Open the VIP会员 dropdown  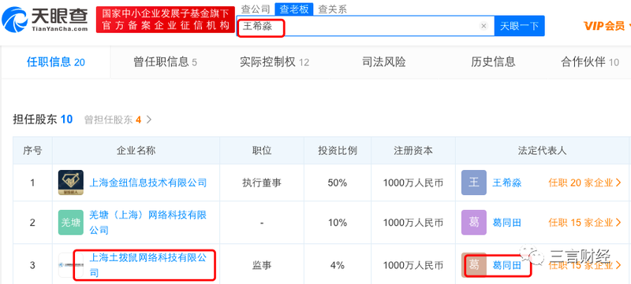tap(607, 26)
